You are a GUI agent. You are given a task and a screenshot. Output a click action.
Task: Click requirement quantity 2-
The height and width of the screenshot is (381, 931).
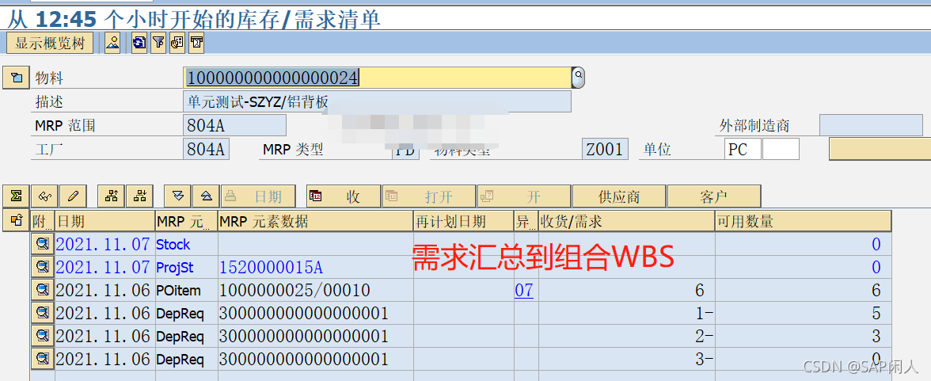(x=703, y=337)
